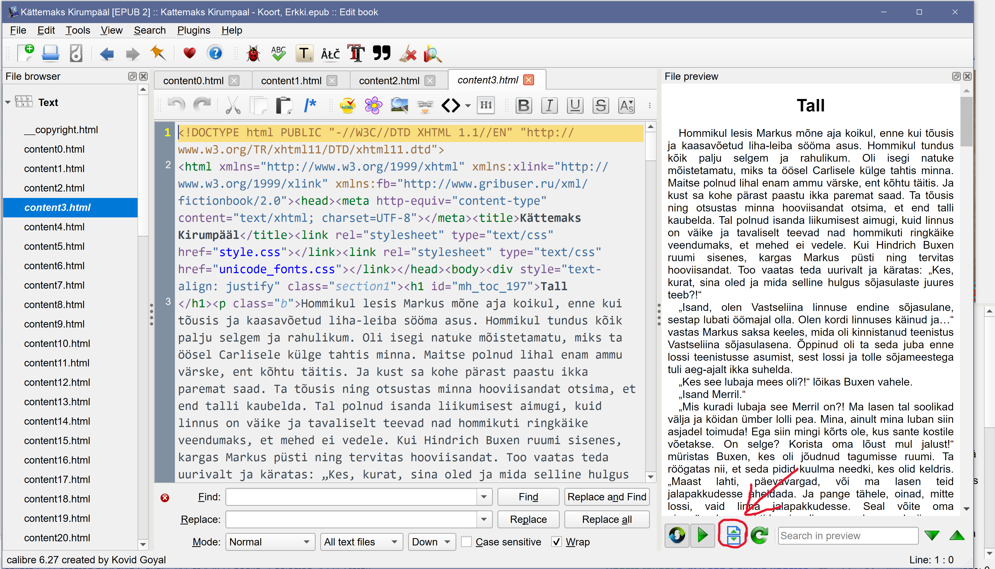Apply italic formatting to text
The image size is (995, 569).
click(549, 105)
